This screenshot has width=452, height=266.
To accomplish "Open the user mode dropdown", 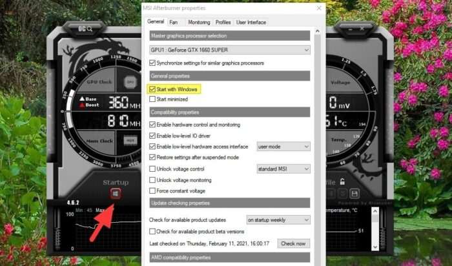I will pos(283,147).
